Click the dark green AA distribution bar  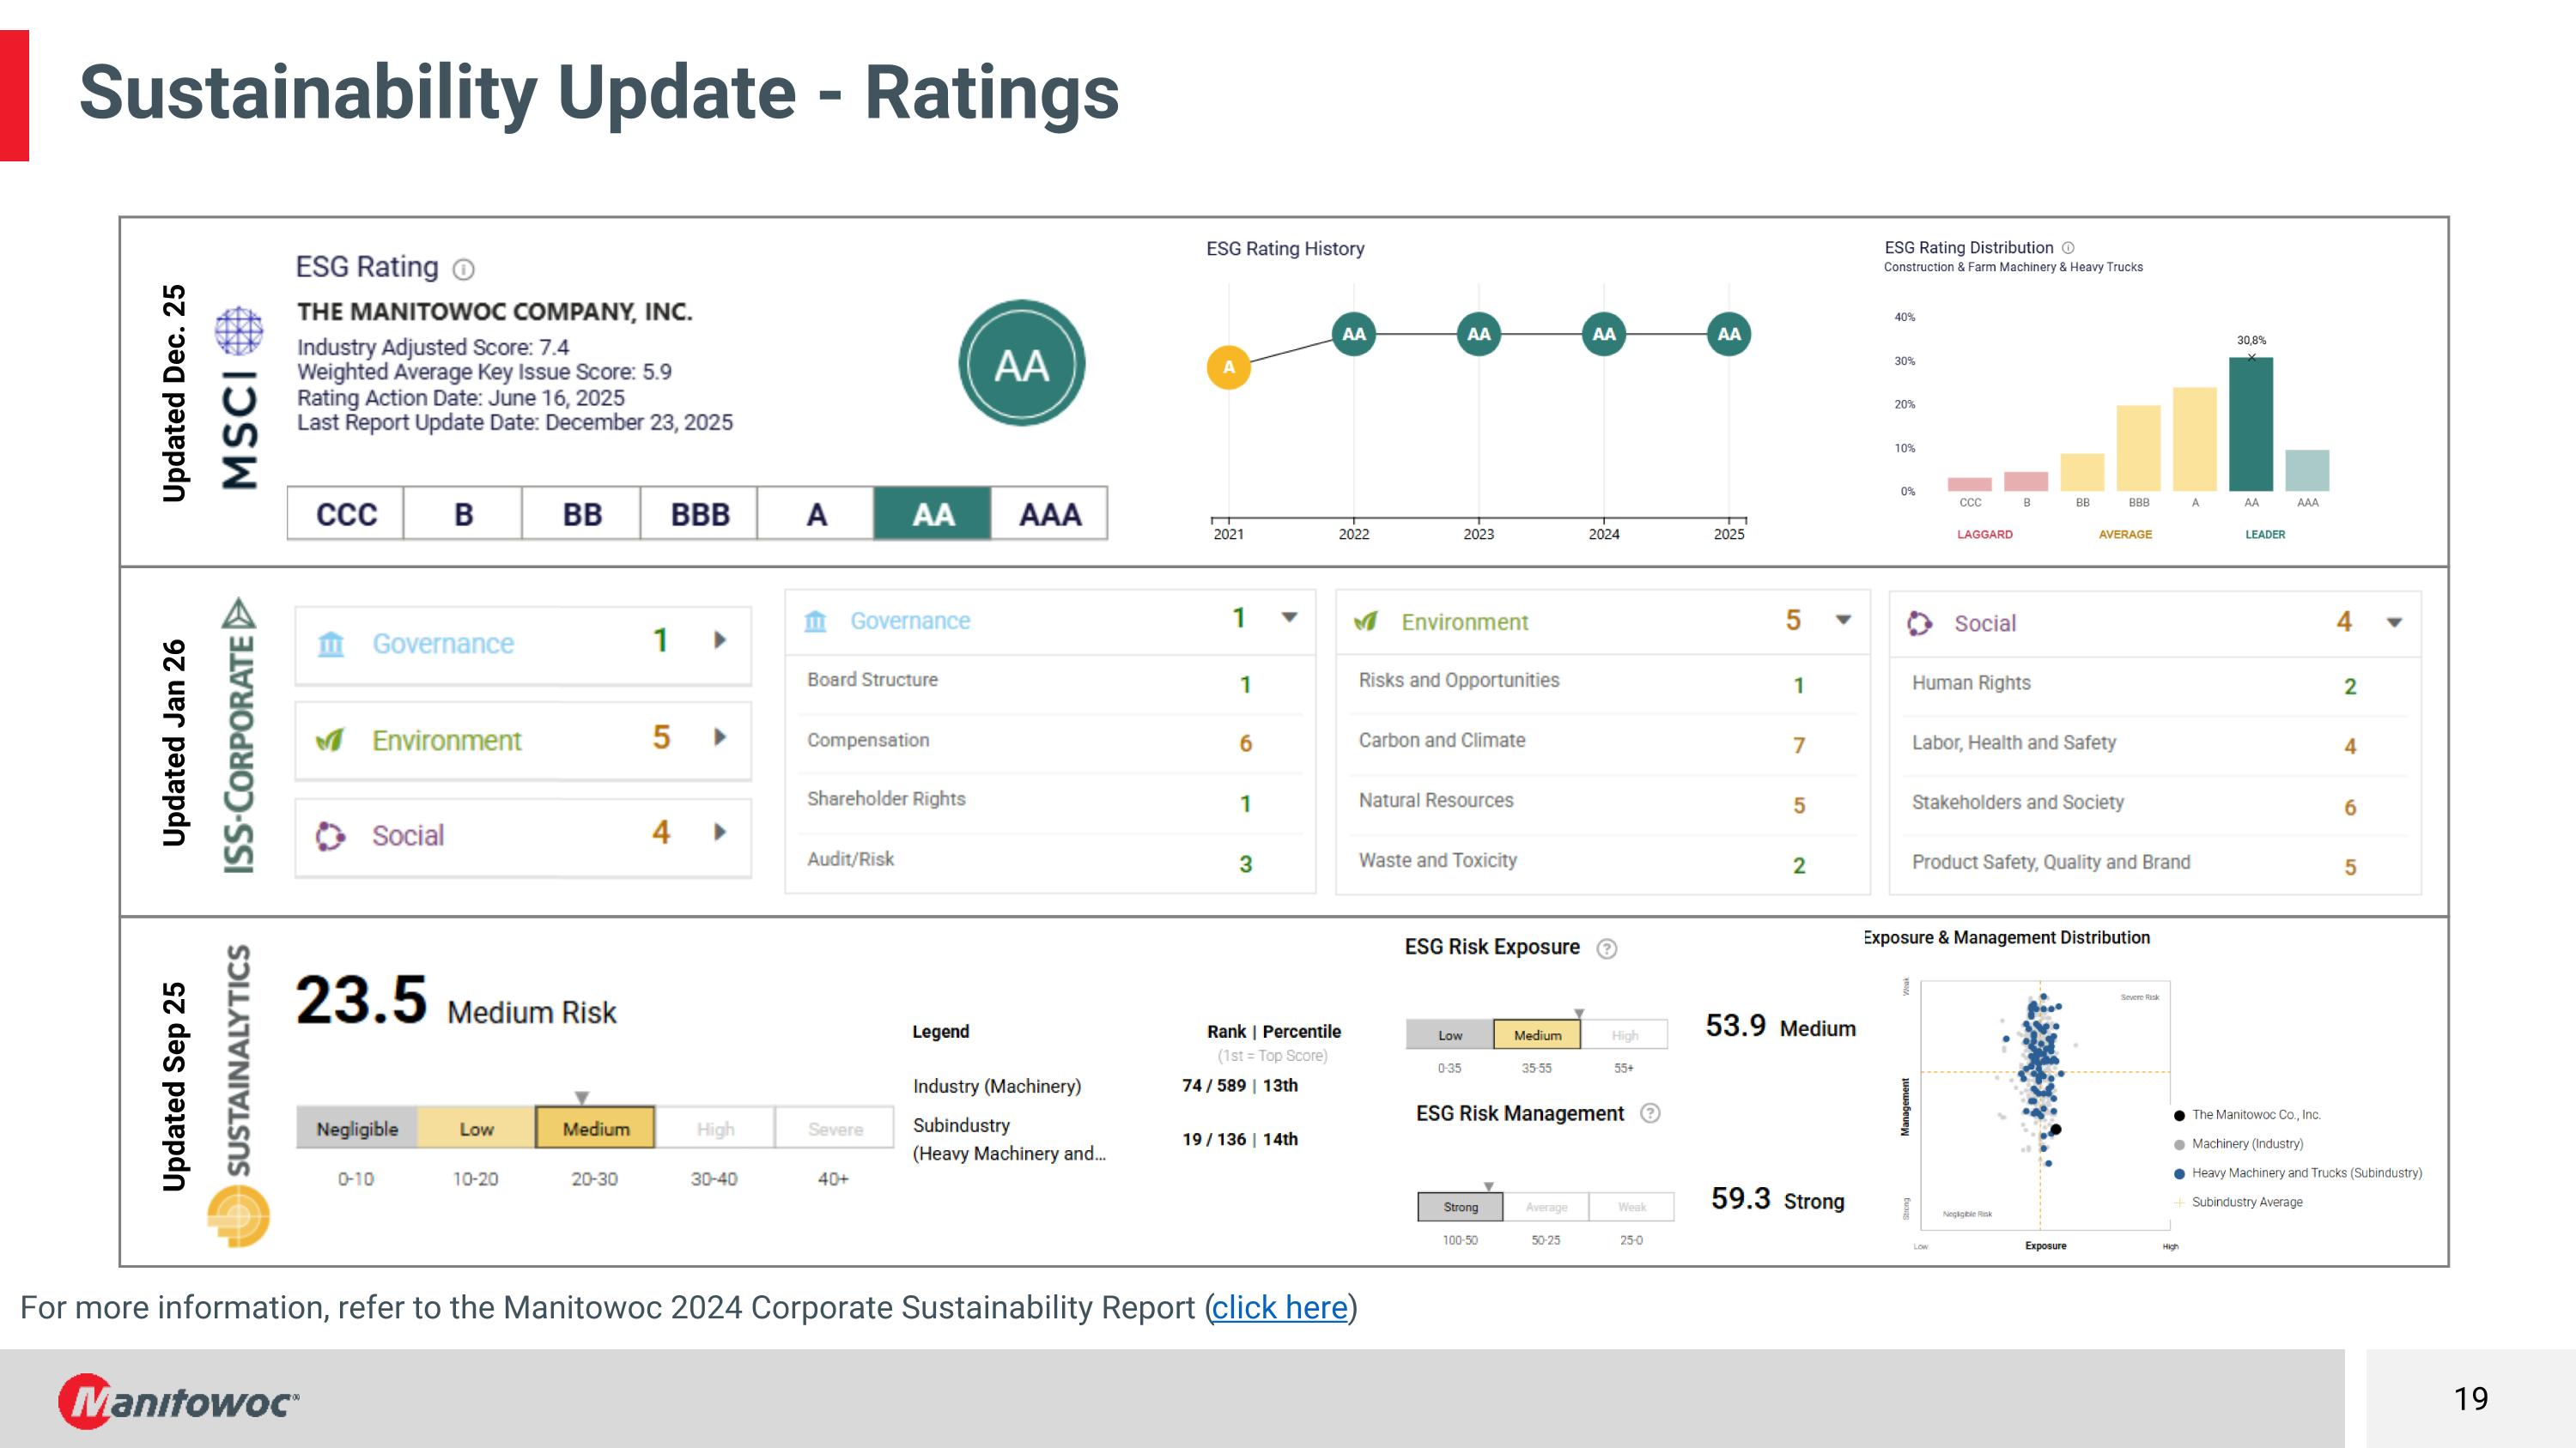pos(2250,425)
